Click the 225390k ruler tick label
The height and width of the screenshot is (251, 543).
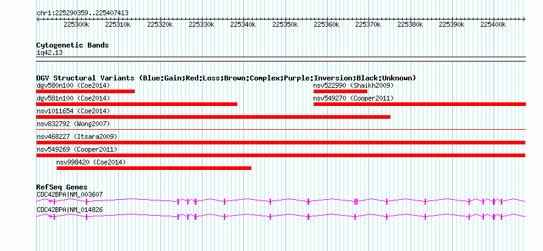[x=451, y=24]
